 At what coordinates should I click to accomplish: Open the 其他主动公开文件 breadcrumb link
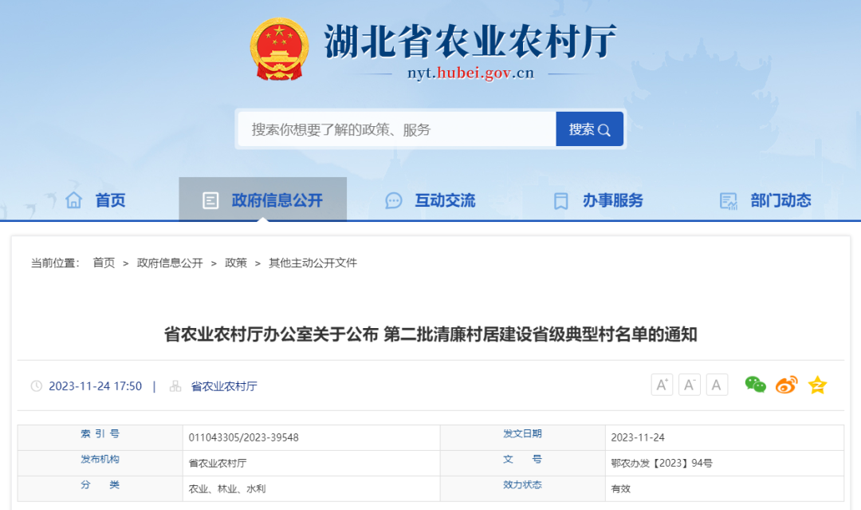313,262
